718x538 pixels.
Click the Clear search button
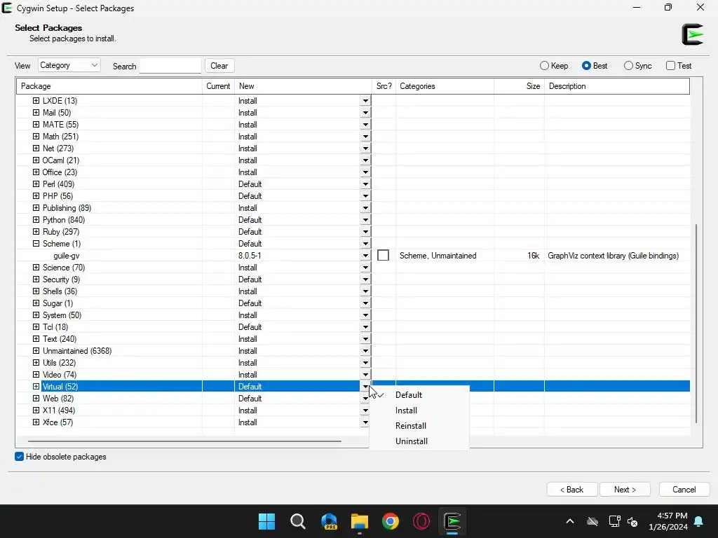219,65
